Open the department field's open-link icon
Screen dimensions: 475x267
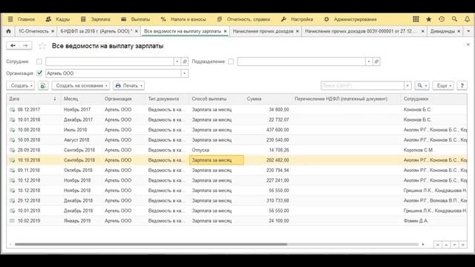376,62
